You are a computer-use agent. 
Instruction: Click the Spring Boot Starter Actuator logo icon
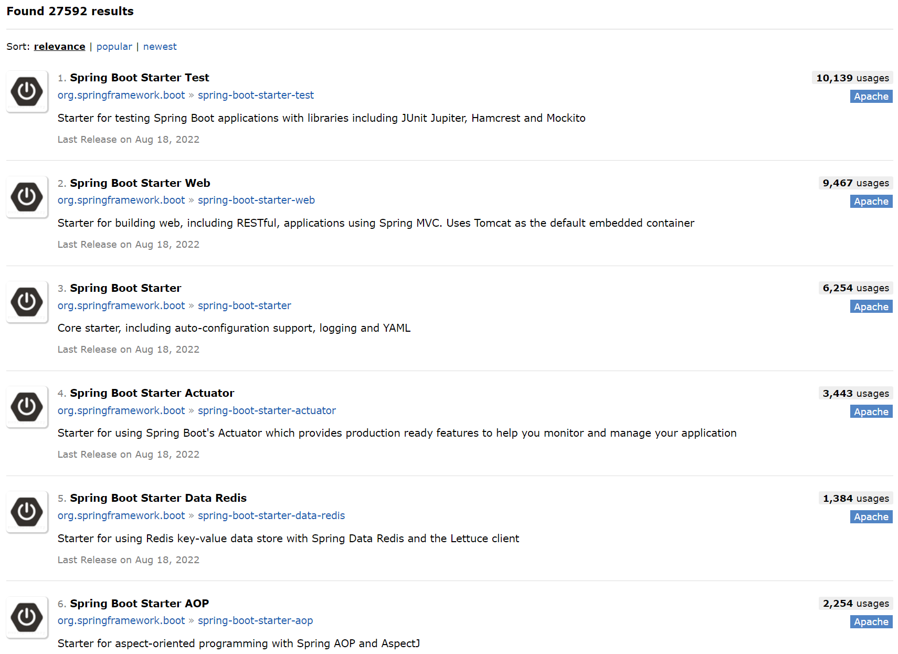coord(27,407)
